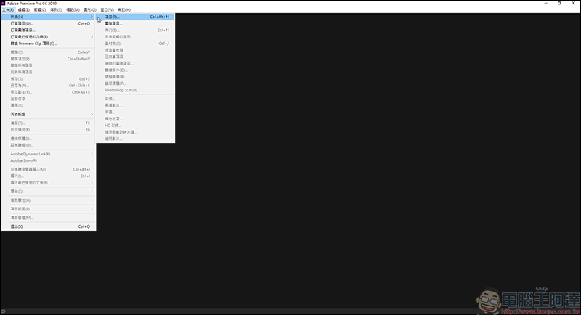
Task: Open the 圖形(G) Graphics menu
Action: coord(89,10)
